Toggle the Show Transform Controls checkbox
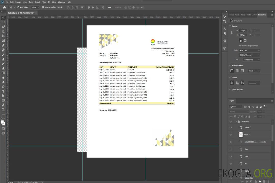275x183 pixels. (43, 7)
